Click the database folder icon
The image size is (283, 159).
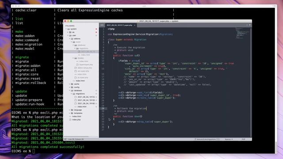coord(72,91)
